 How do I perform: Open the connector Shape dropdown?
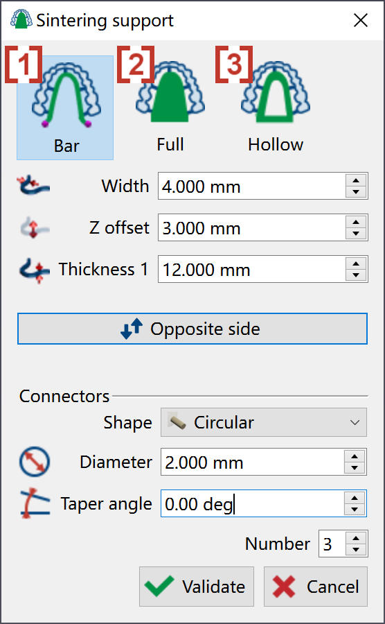(263, 422)
